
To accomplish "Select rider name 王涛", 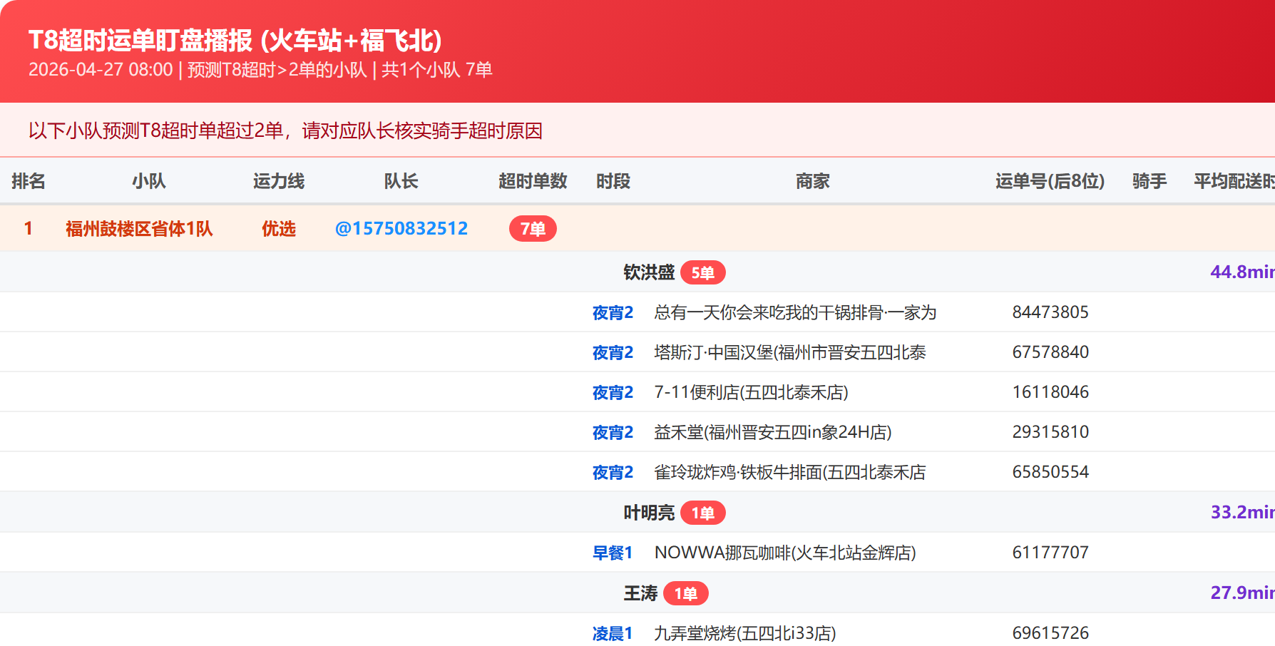I will [640, 593].
